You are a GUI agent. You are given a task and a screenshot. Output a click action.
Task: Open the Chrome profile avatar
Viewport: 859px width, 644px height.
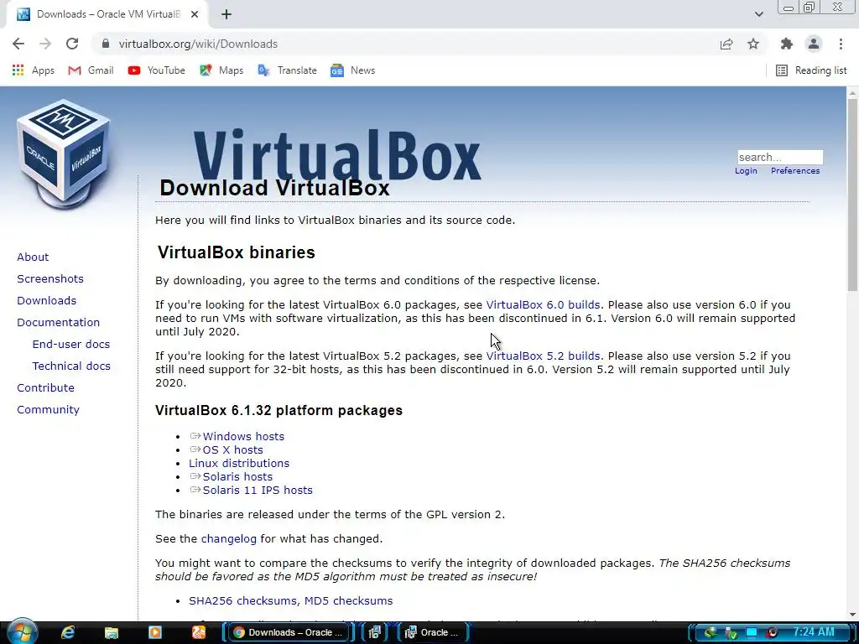pos(814,44)
